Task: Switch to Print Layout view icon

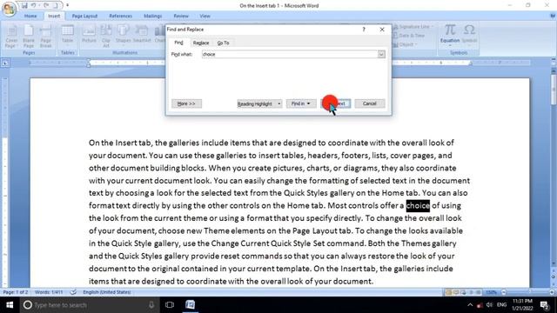Action: [449, 292]
